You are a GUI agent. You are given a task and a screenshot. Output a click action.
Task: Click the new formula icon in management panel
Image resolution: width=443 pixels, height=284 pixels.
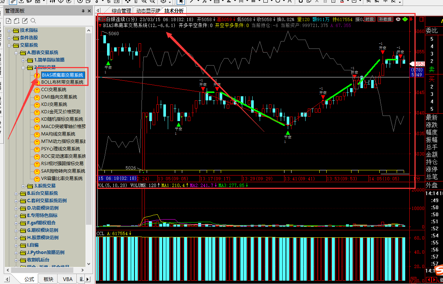pyautogui.click(x=9, y=21)
